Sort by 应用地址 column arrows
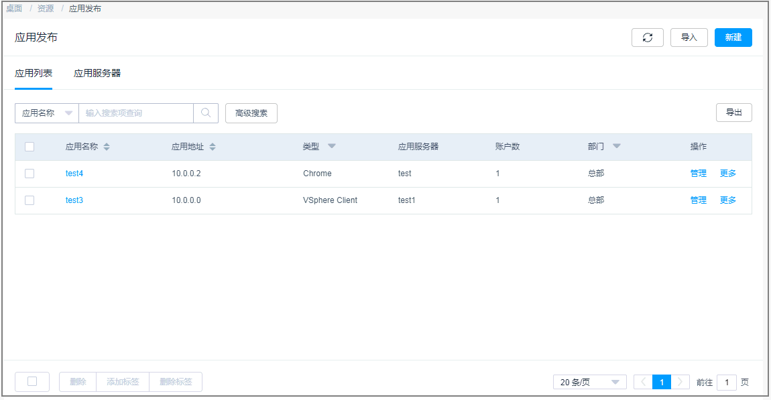The image size is (771, 400). click(x=213, y=147)
